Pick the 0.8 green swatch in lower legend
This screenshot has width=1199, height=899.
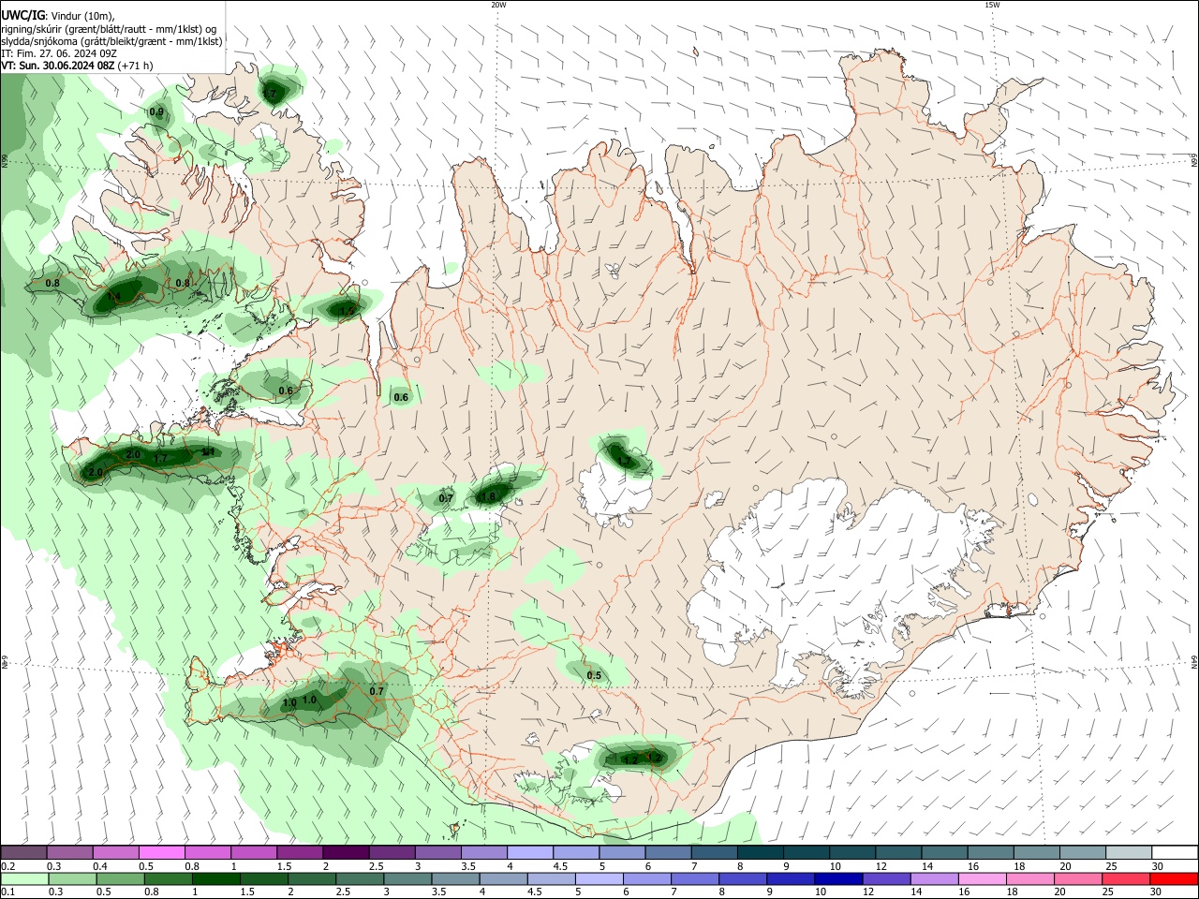point(170,879)
